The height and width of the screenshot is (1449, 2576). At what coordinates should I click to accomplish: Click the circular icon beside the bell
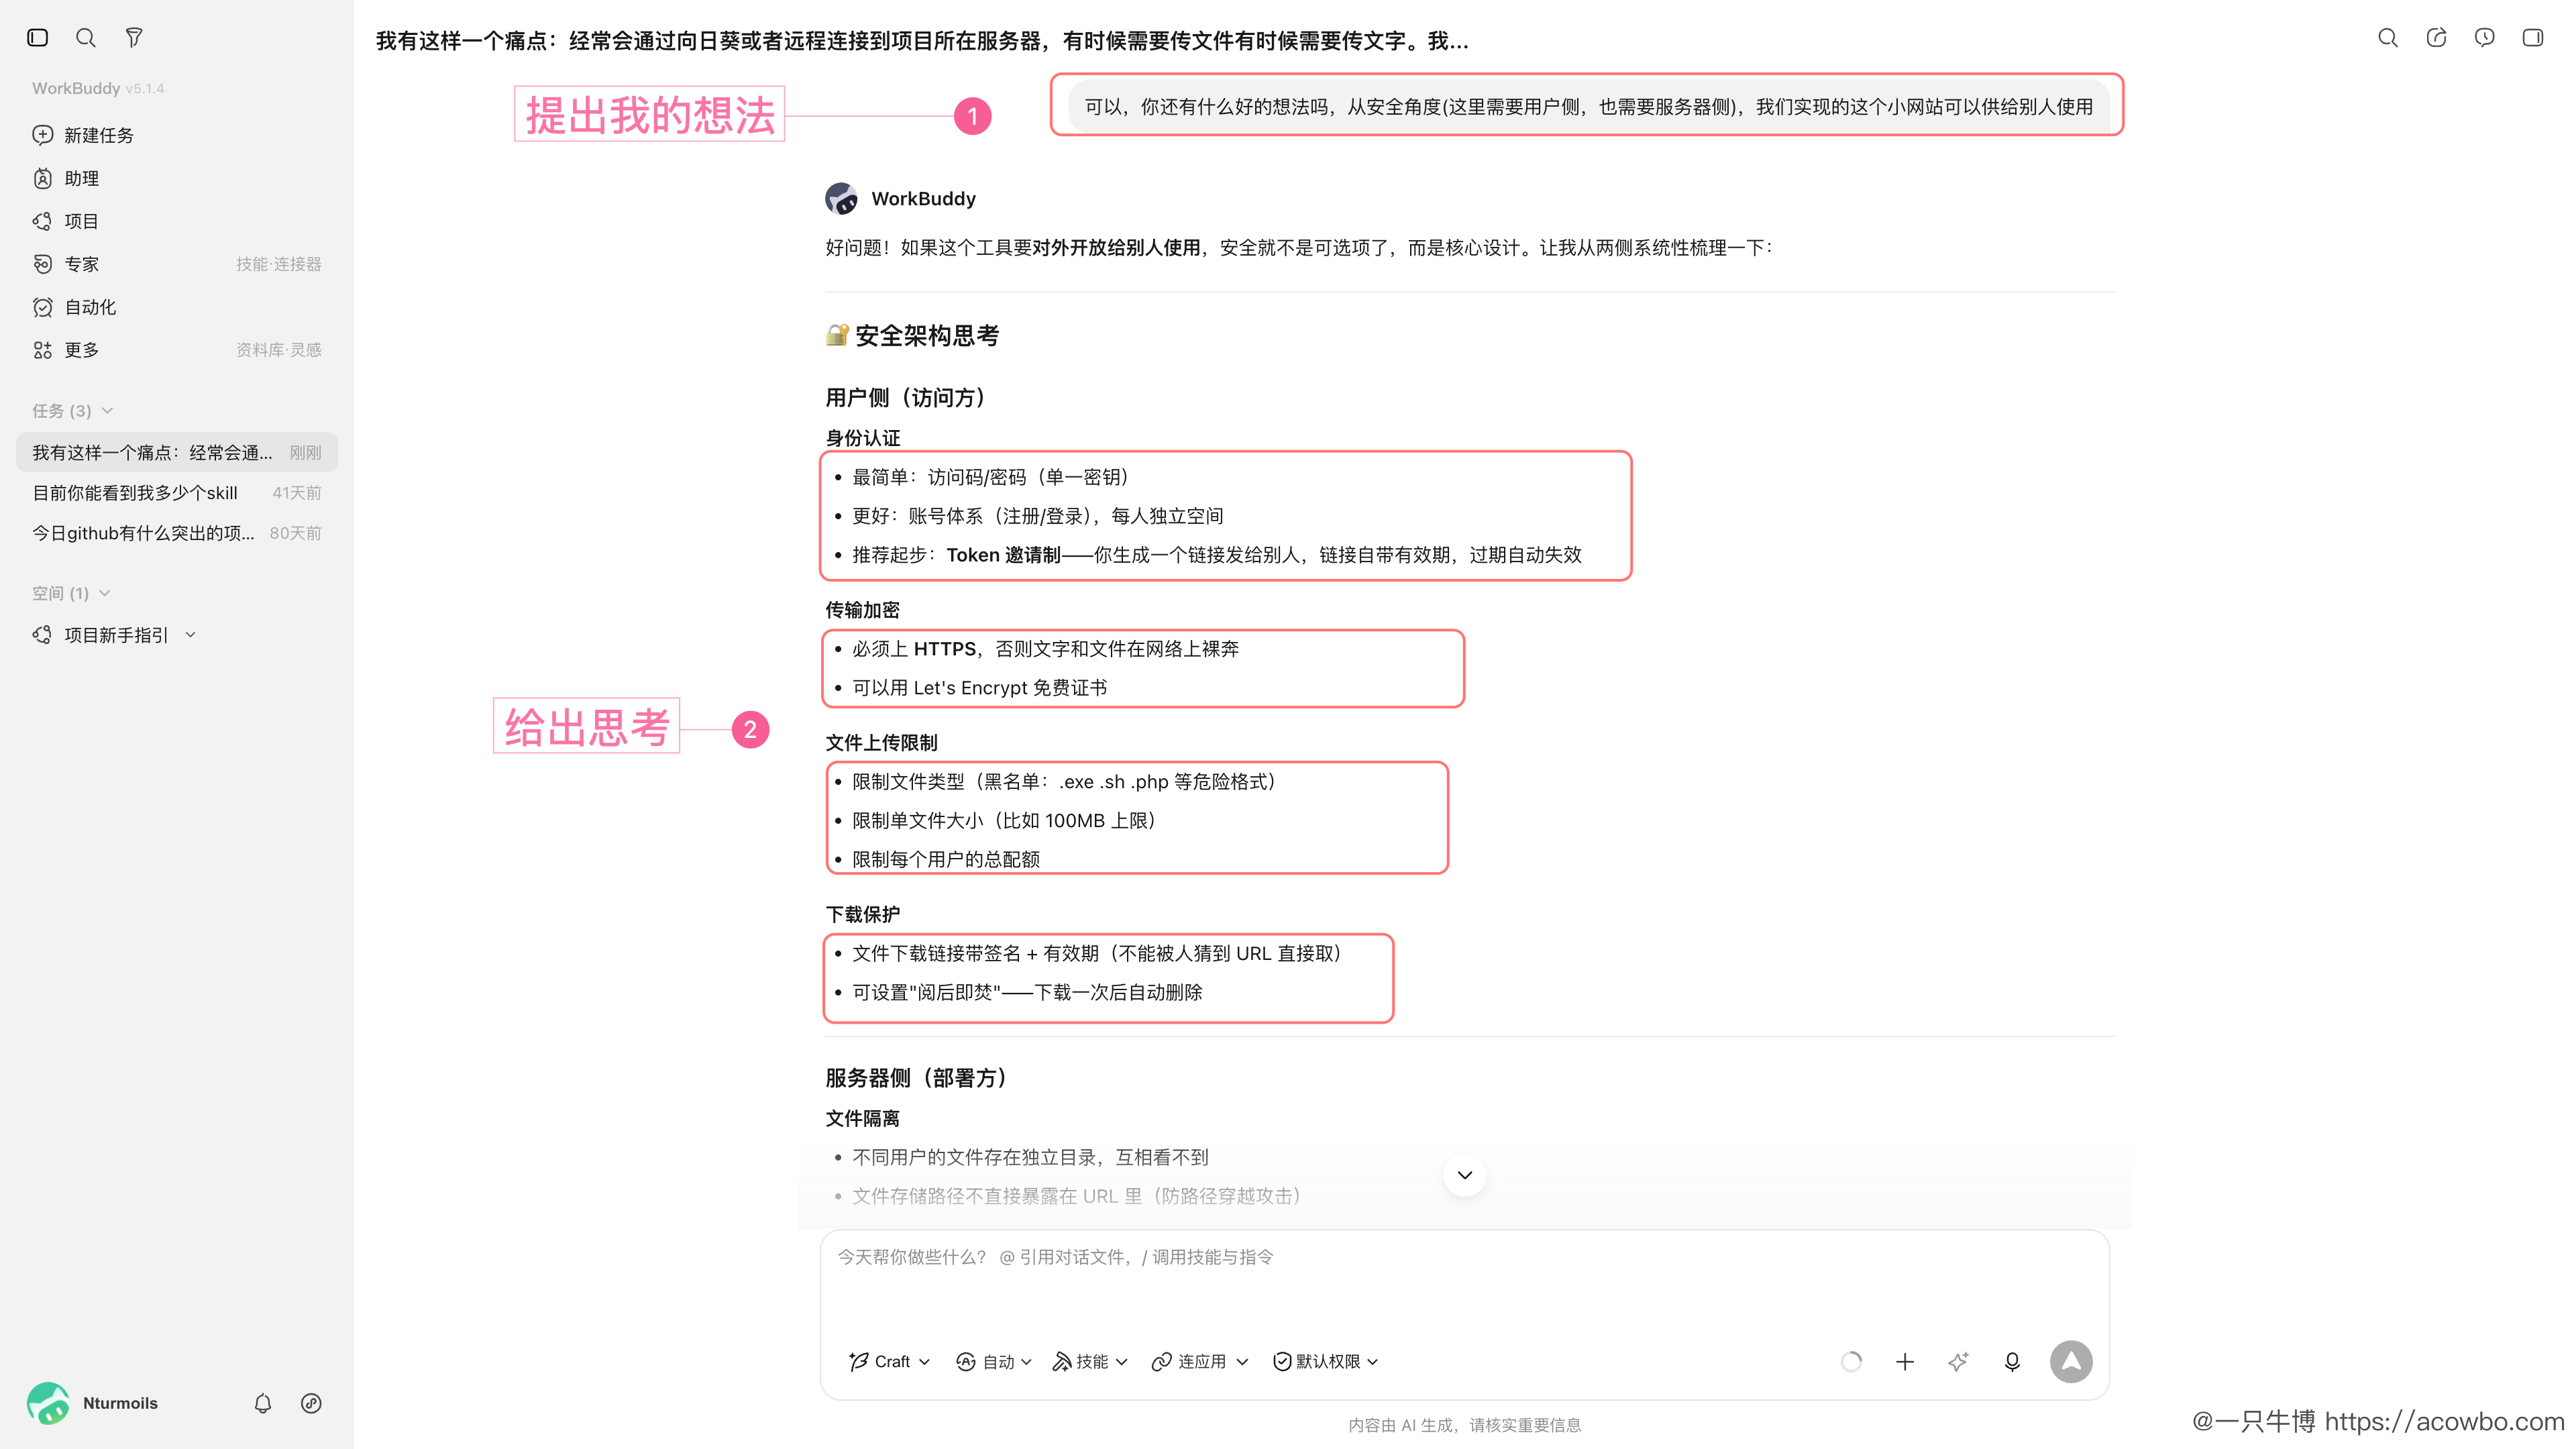pos(311,1403)
